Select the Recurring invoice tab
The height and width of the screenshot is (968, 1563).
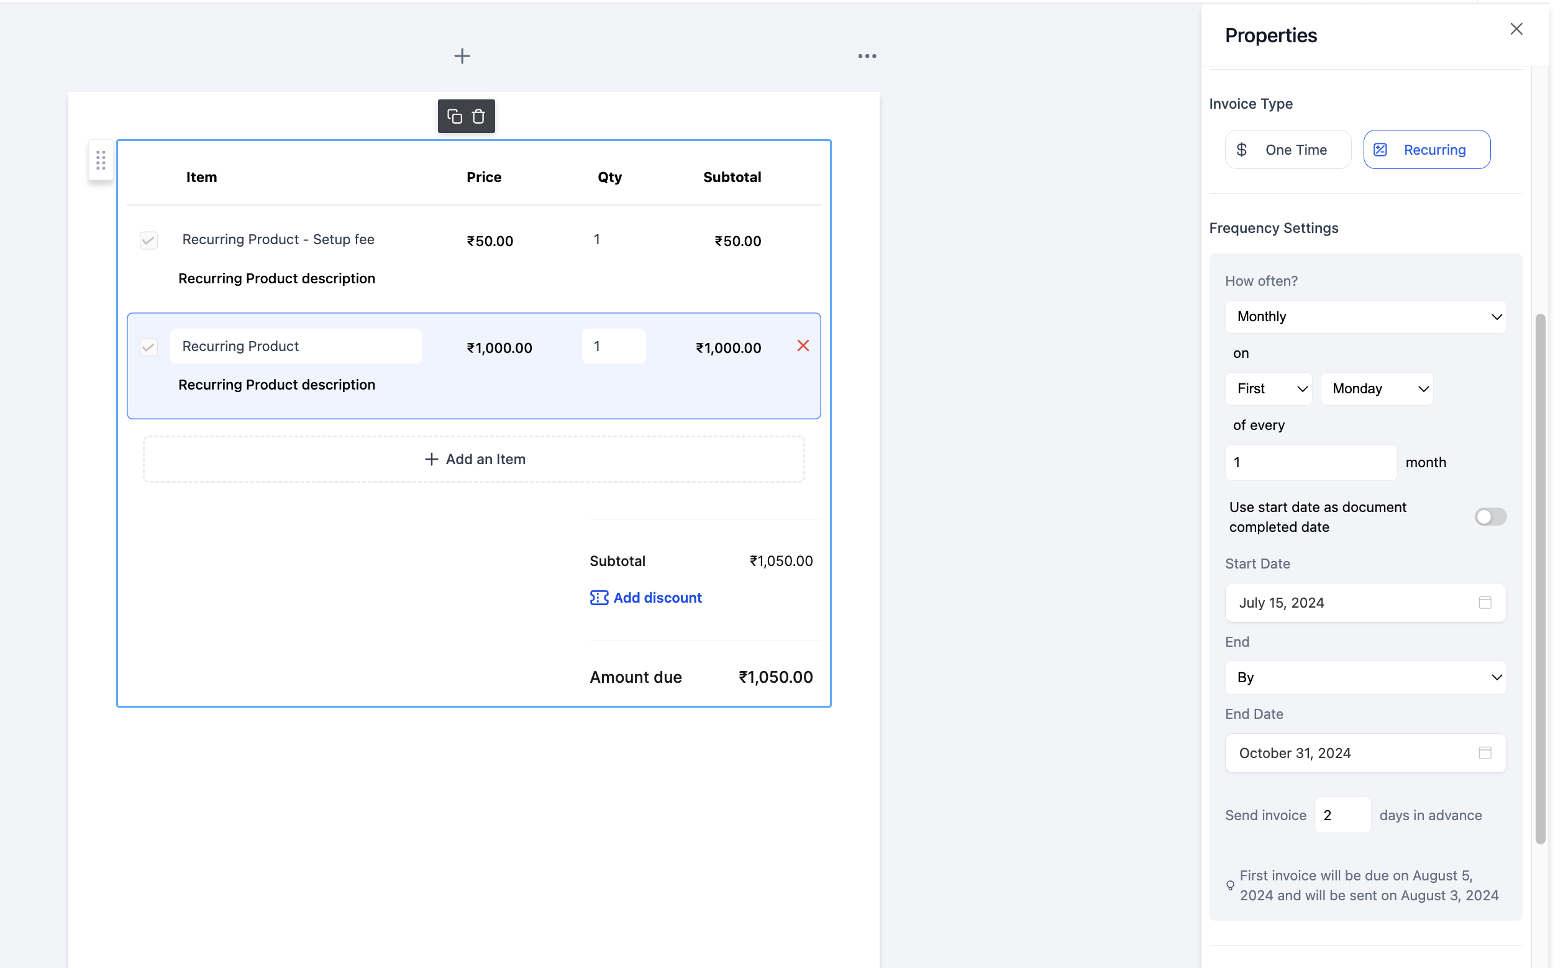[x=1426, y=148]
